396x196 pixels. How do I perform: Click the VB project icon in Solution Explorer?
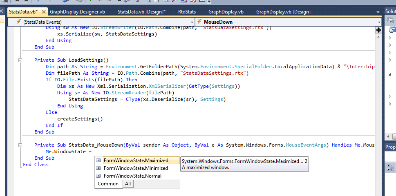pos(392,30)
